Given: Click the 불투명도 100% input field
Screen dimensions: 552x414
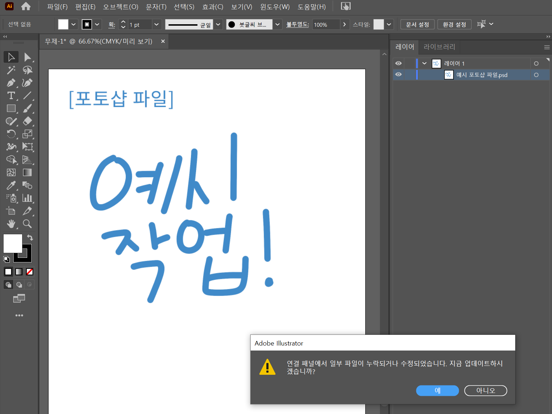Looking at the screenshot, I should 326,24.
